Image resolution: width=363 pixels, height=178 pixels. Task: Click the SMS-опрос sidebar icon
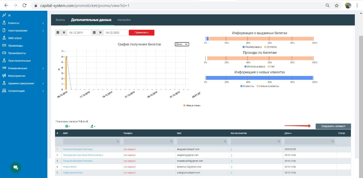tap(4, 38)
